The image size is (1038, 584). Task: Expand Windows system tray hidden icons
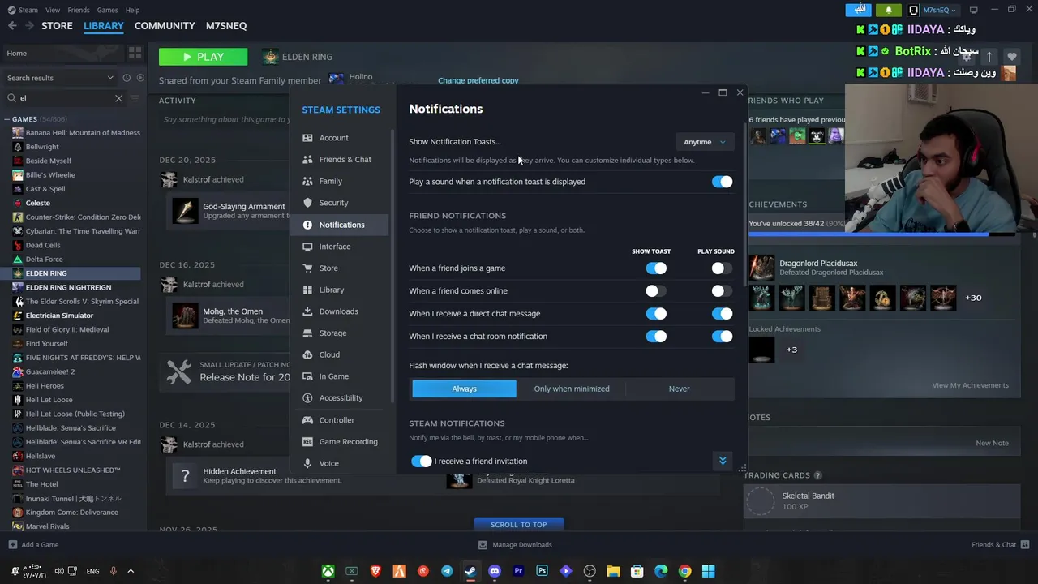(131, 571)
